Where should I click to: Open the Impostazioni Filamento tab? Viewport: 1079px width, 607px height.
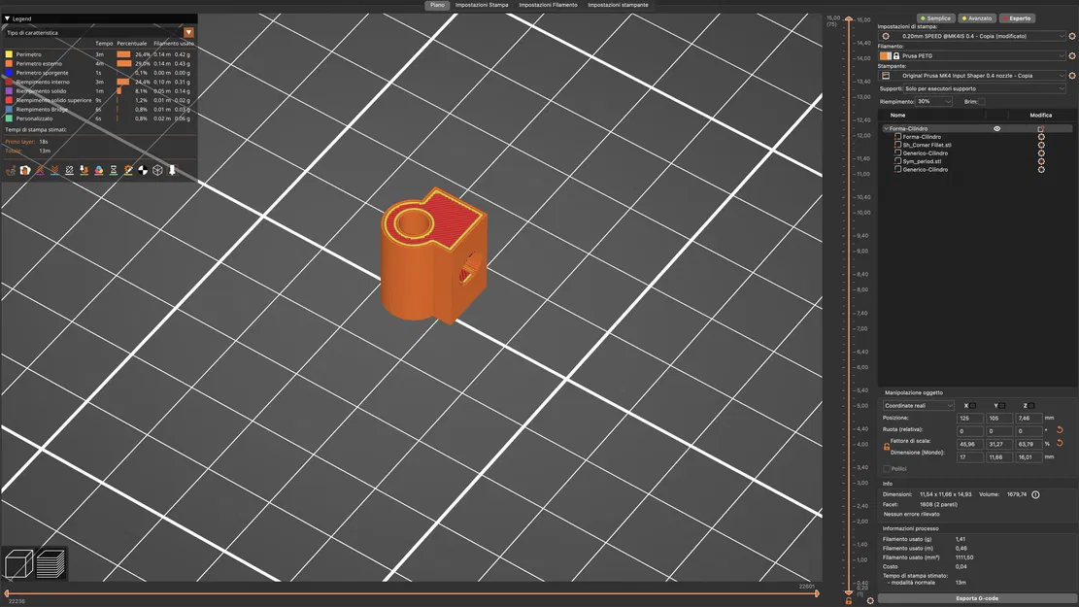pyautogui.click(x=548, y=5)
